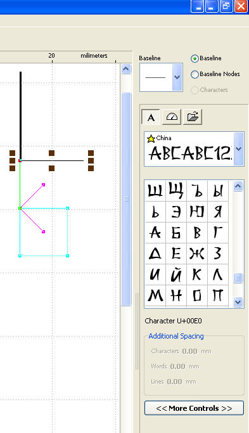The image size is (249, 433).
Task: Click the canvas vertical scrollbar up arrow
Action: point(126,68)
